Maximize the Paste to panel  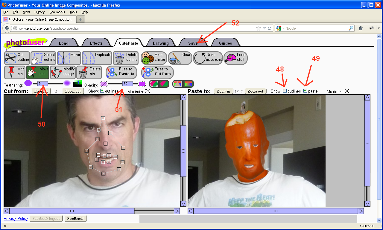[347, 91]
